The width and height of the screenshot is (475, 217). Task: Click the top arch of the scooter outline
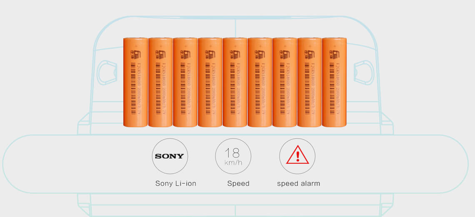pyautogui.click(x=235, y=17)
